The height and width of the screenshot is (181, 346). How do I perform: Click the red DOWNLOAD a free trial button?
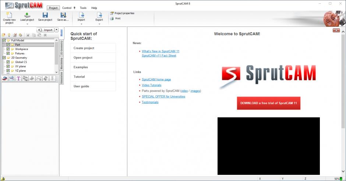coord(269,103)
